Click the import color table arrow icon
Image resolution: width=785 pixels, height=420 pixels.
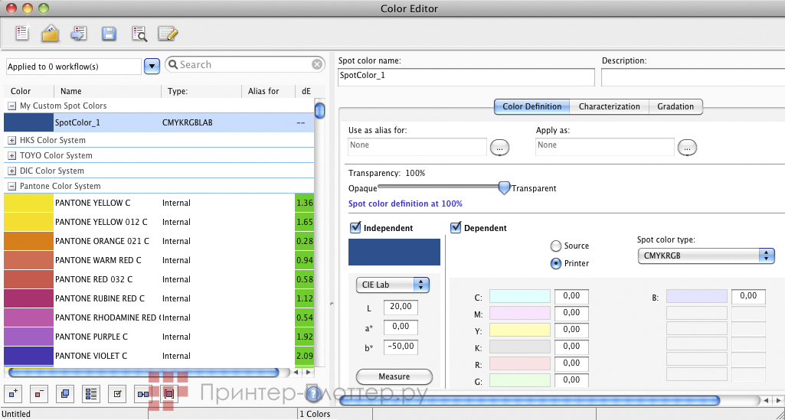pyautogui.click(x=78, y=34)
